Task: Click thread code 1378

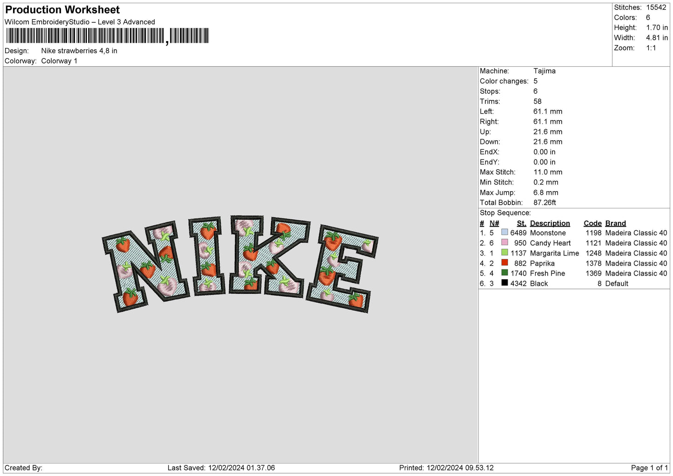Action: [593, 263]
